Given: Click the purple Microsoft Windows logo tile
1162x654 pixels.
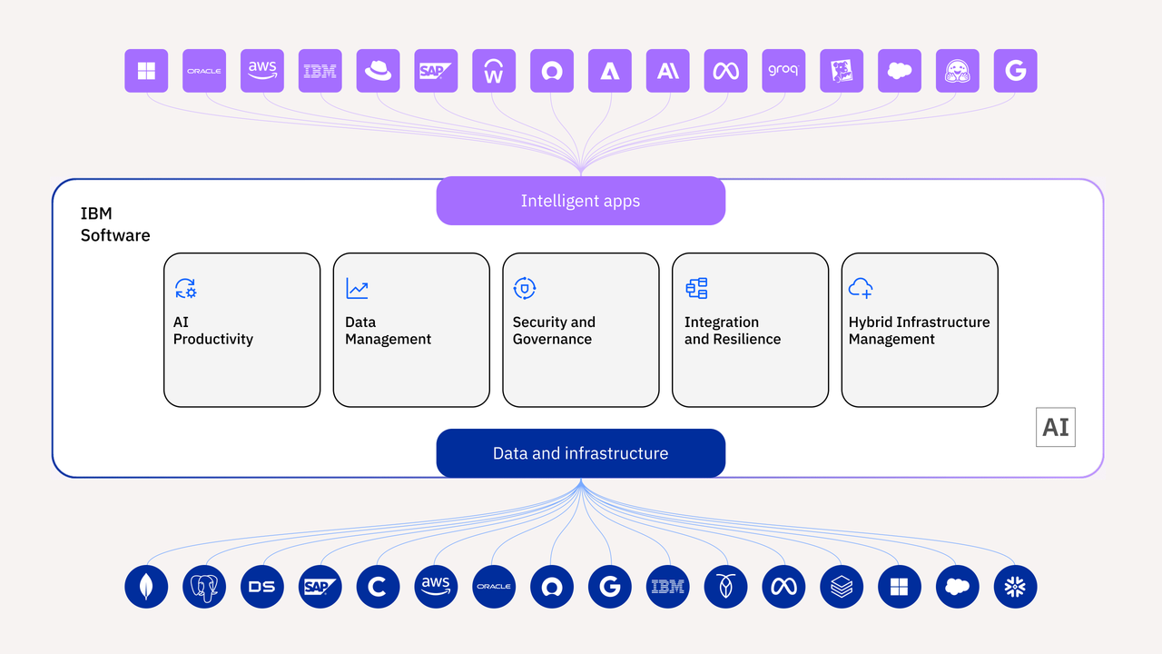Looking at the screenshot, I should coord(146,71).
